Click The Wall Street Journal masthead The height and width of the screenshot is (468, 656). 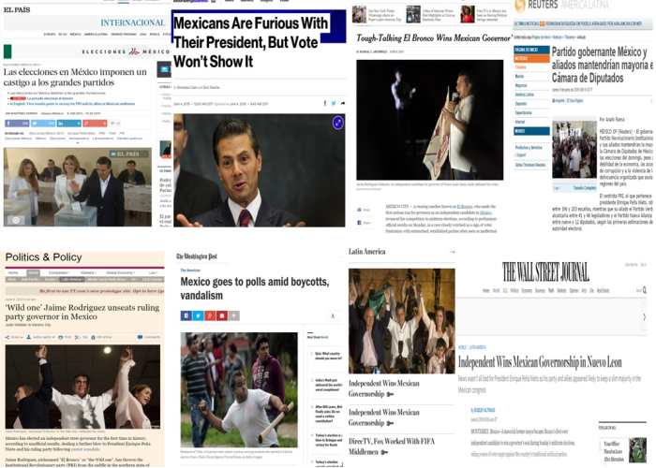pos(545,272)
